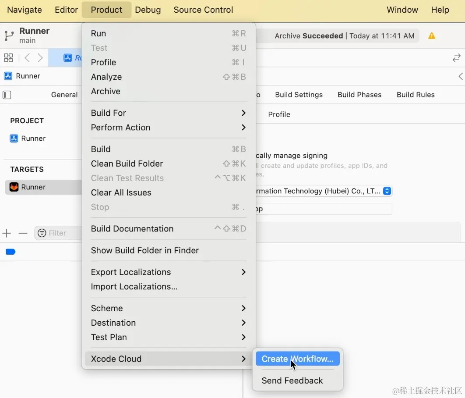
Task: Switch to the Build Settings tab
Action: 299,95
